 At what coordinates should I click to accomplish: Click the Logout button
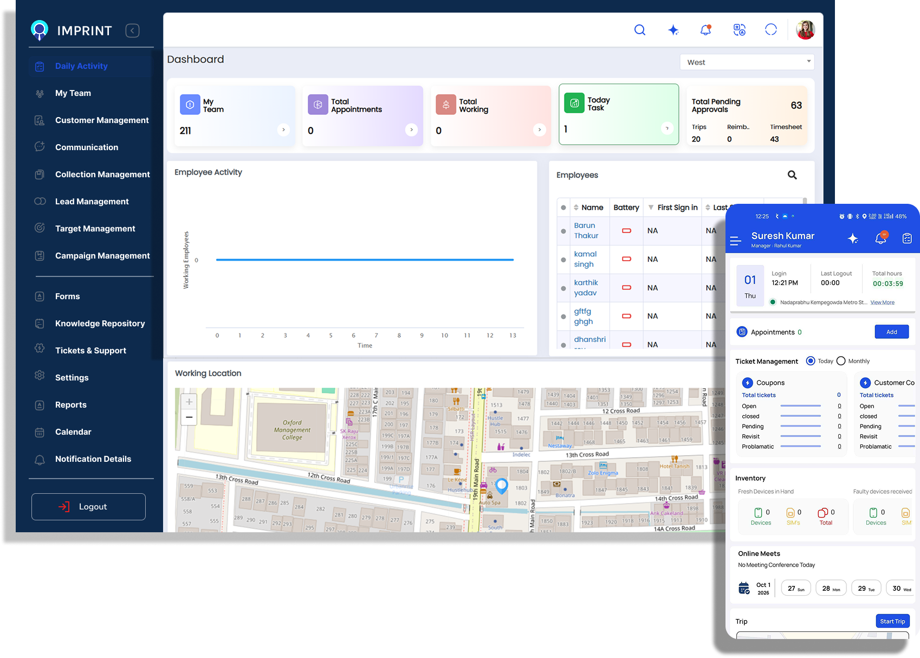[x=88, y=507]
